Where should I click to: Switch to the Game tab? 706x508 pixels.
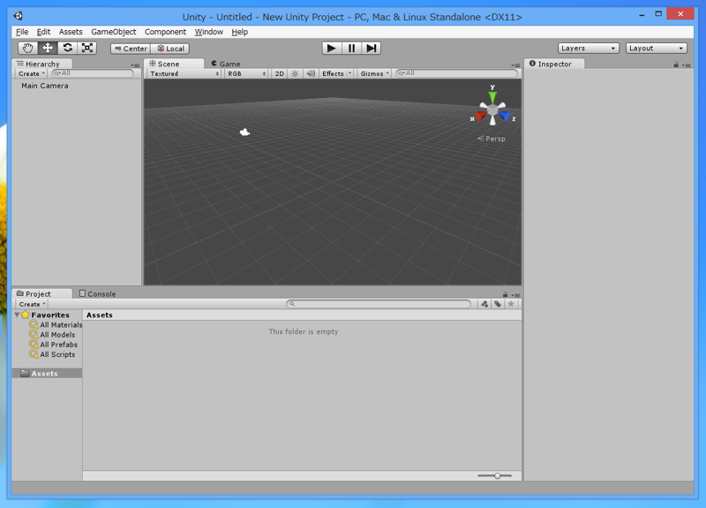[x=226, y=64]
